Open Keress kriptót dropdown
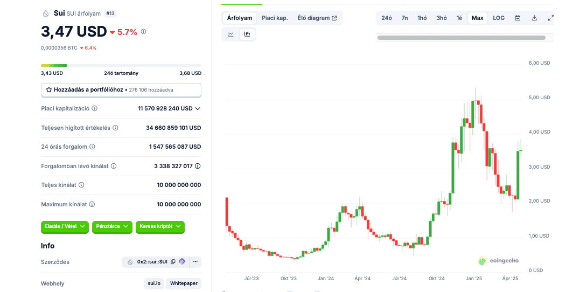The image size is (573, 292). 160,227
